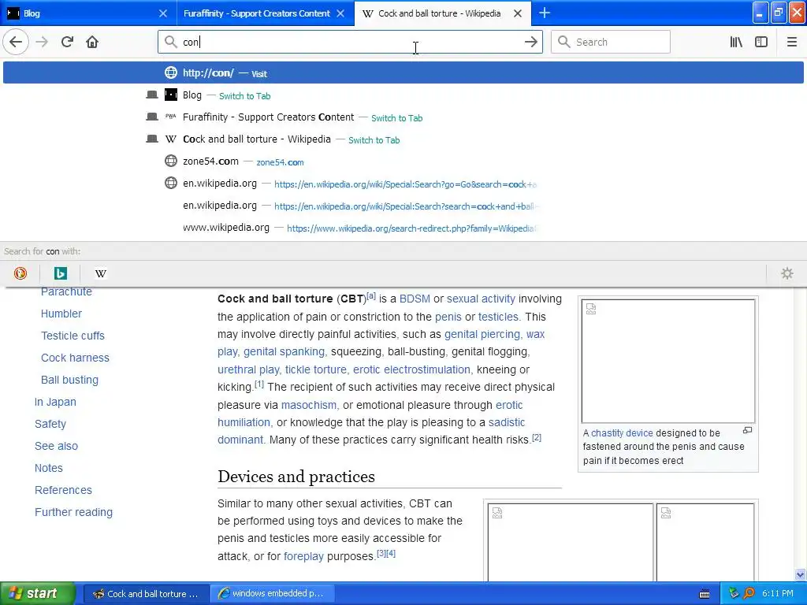This screenshot has height=605, width=807.
Task: Follow the foreplay link
Action: (303, 557)
